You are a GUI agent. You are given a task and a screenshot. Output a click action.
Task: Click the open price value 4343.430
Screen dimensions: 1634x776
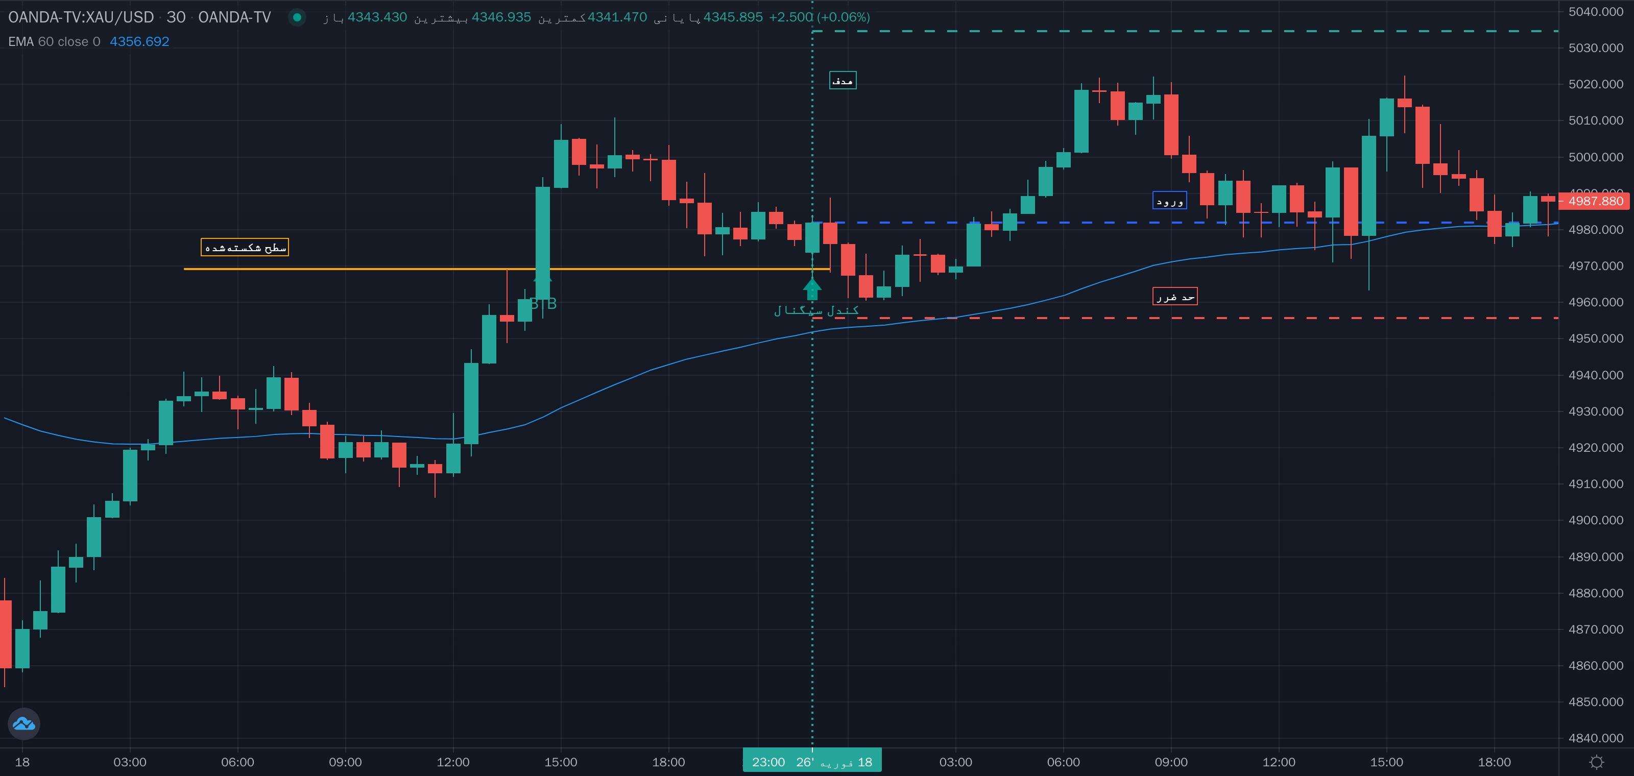pos(377,17)
